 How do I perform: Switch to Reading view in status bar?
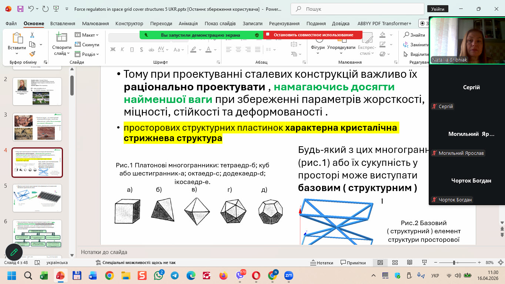point(409,263)
